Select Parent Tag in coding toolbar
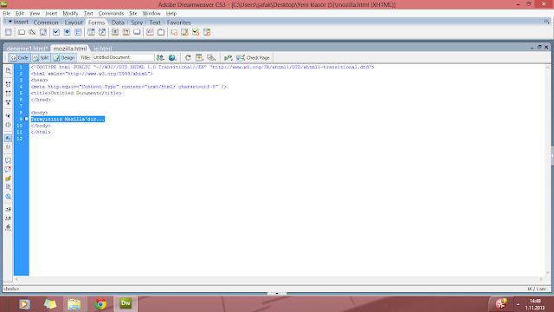Viewport: 554px width, 312px height. [8, 115]
